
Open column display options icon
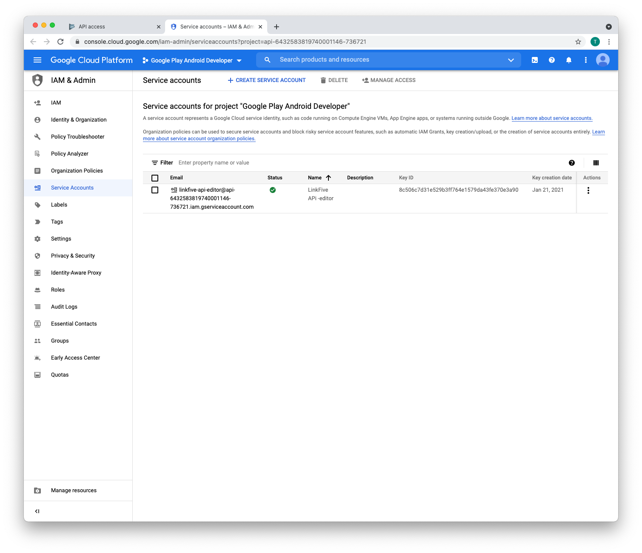click(596, 163)
